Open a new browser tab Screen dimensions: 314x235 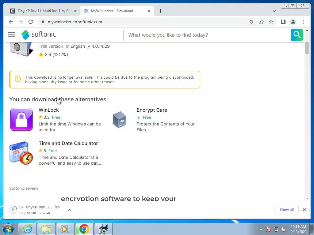[x=160, y=11]
